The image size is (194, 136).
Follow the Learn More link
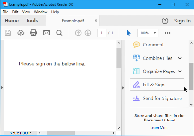coord(159,128)
